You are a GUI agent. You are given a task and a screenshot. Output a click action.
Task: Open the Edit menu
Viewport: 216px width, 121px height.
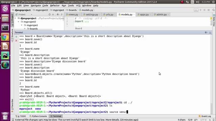tap(19, 6)
